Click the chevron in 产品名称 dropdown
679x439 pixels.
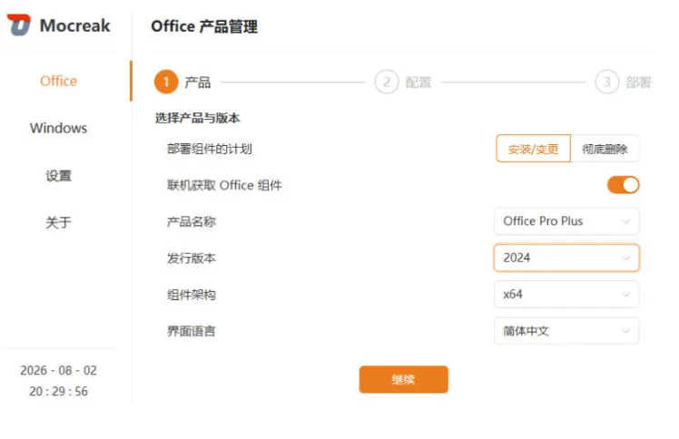[x=625, y=221]
